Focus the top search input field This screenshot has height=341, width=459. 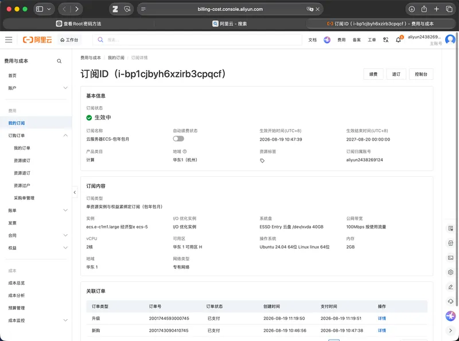click(x=197, y=40)
